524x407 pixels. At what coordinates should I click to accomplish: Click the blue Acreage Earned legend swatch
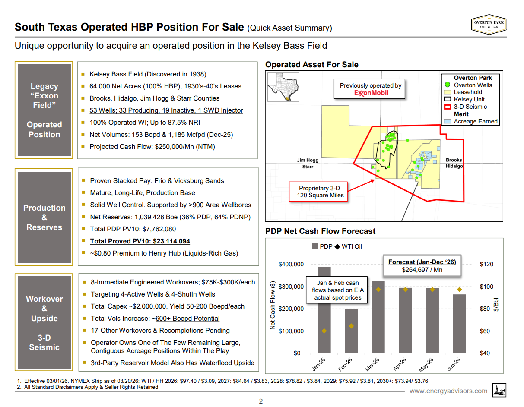(x=448, y=122)
